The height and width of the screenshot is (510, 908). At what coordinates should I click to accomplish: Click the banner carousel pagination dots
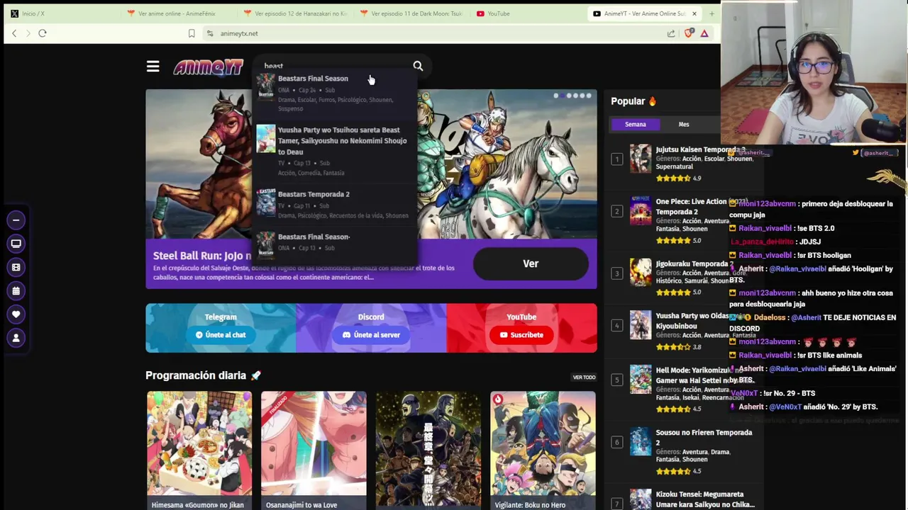pyautogui.click(x=573, y=96)
